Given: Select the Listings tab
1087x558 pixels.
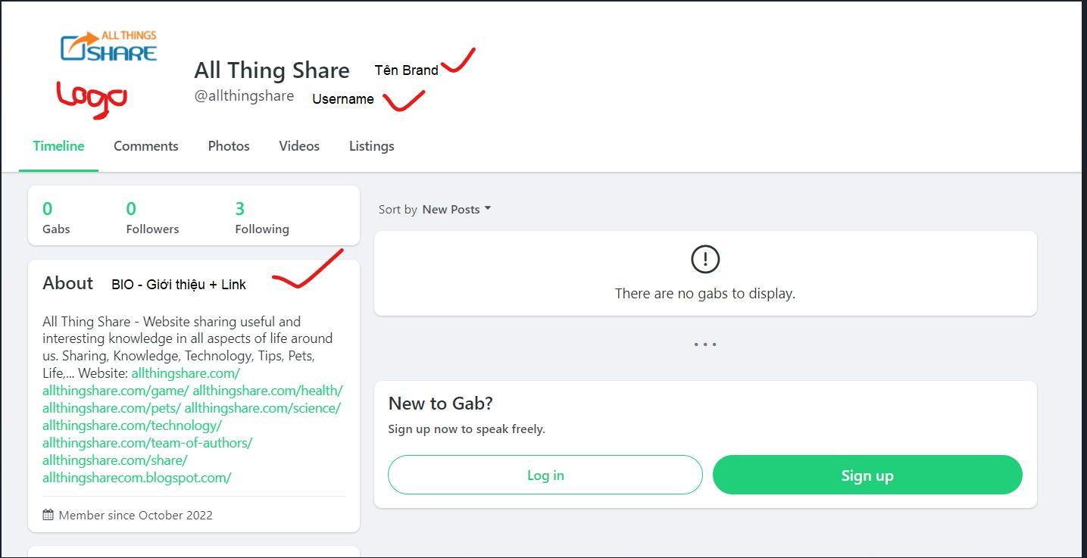Looking at the screenshot, I should pos(371,146).
